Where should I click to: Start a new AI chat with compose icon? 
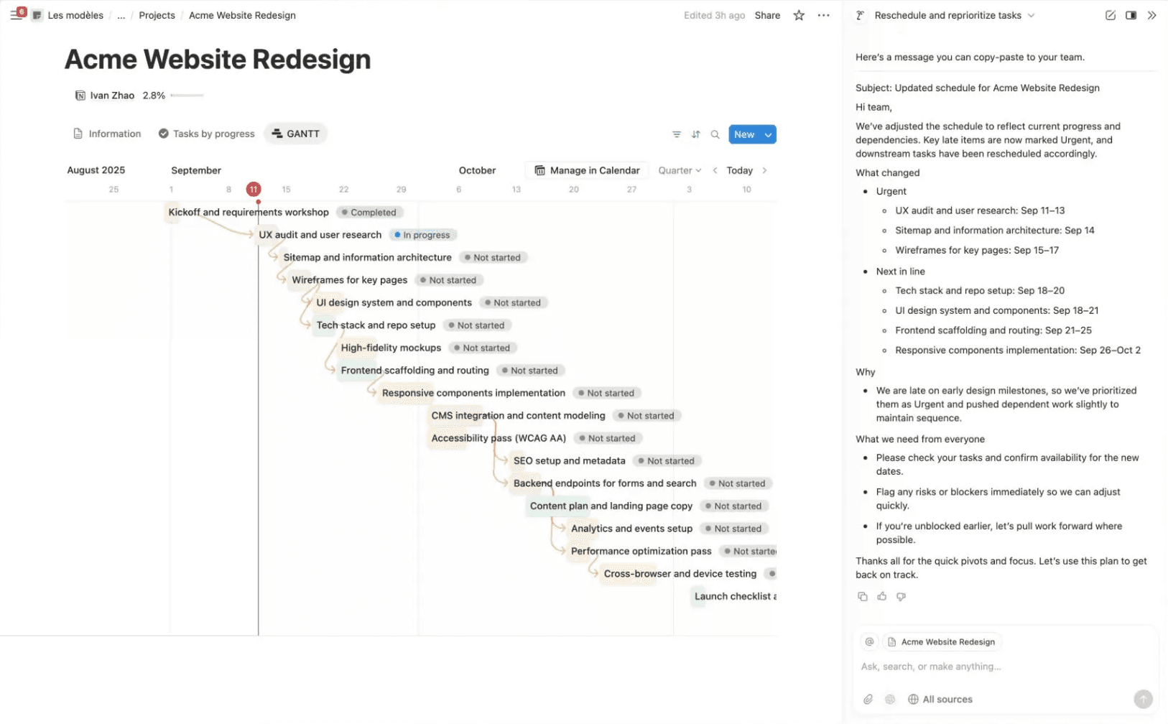point(1111,15)
